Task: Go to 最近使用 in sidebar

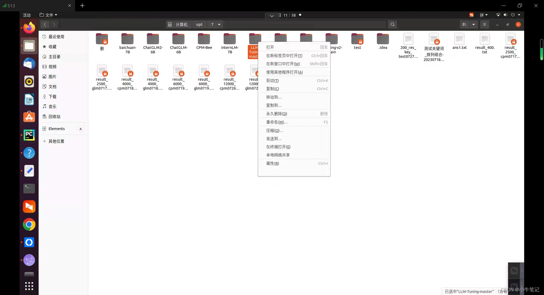Action: click(63, 37)
